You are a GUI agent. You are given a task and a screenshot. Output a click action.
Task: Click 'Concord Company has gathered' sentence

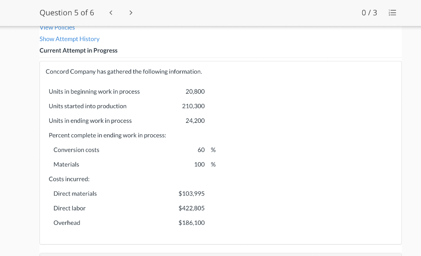coord(124,71)
